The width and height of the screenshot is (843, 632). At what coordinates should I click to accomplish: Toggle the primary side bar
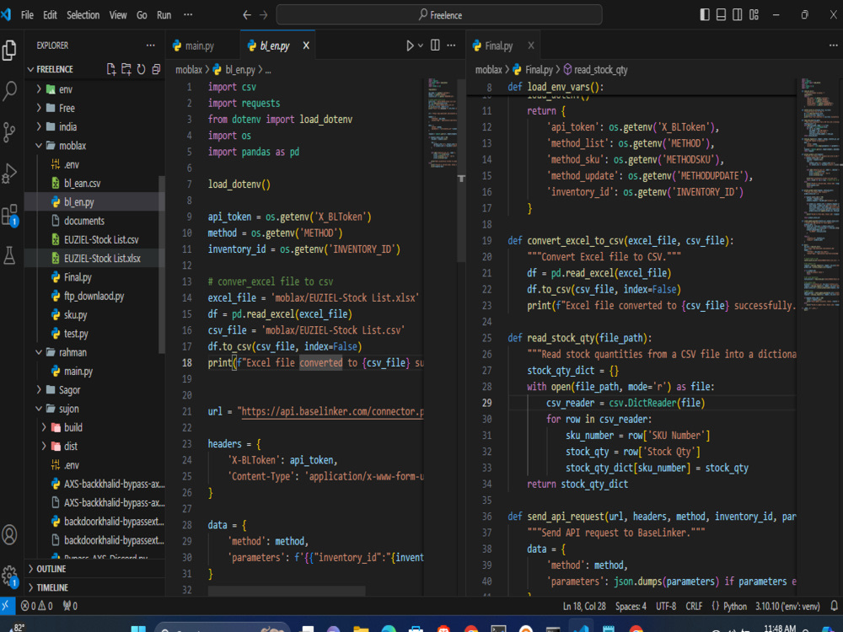coord(705,15)
